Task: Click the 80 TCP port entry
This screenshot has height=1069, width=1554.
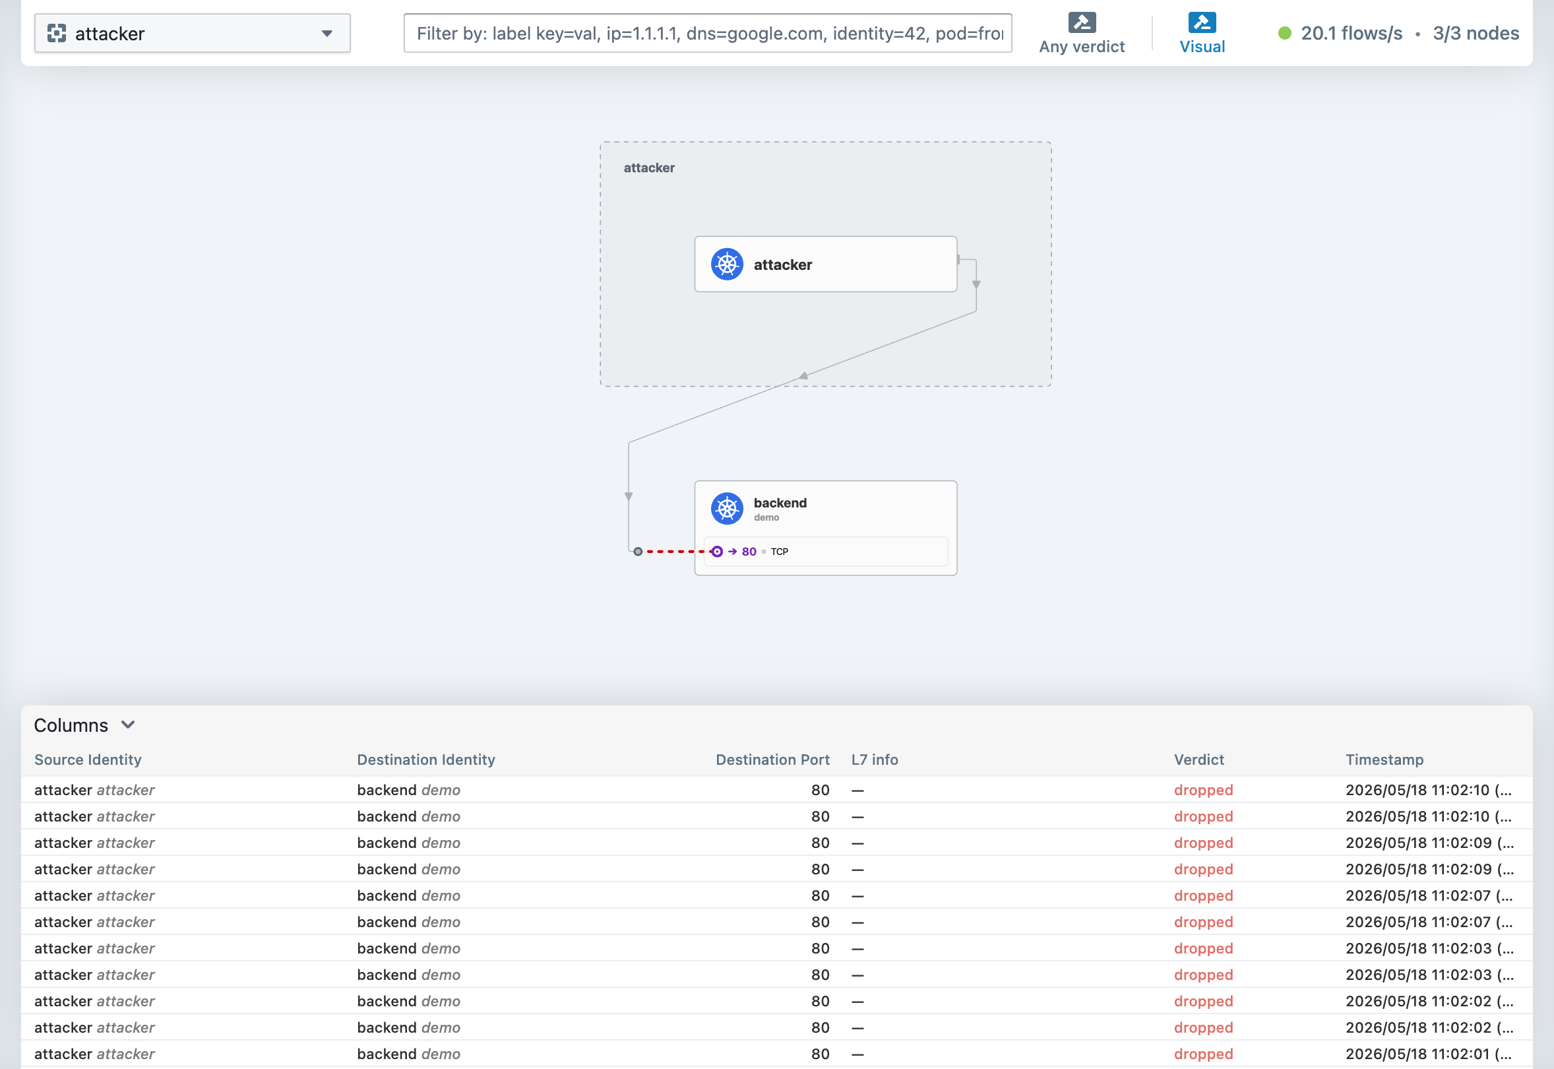Action: tap(826, 551)
